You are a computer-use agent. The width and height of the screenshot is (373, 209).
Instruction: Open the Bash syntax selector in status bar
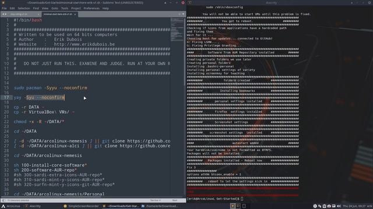[x=175, y=200]
